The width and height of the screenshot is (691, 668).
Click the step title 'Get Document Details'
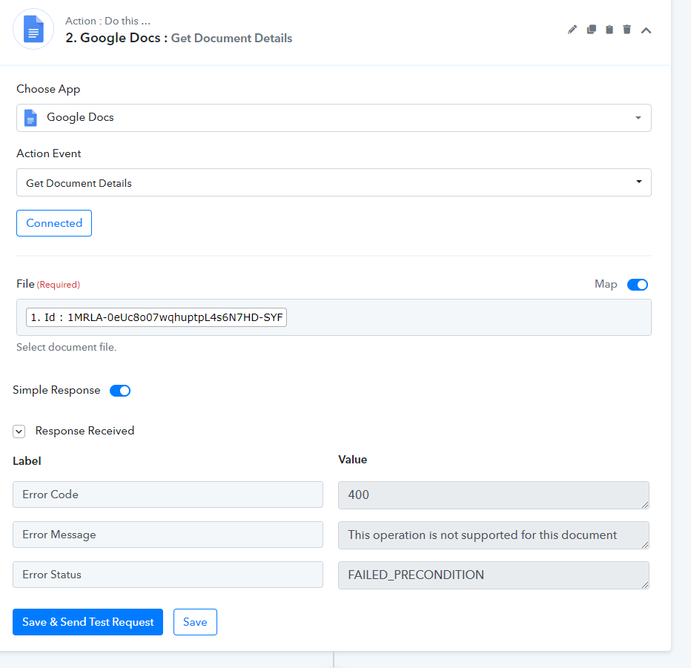231,39
